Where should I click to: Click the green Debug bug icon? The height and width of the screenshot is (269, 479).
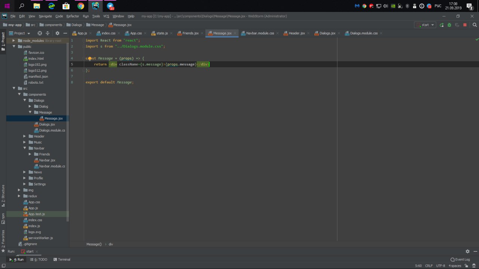pyautogui.click(x=449, y=25)
